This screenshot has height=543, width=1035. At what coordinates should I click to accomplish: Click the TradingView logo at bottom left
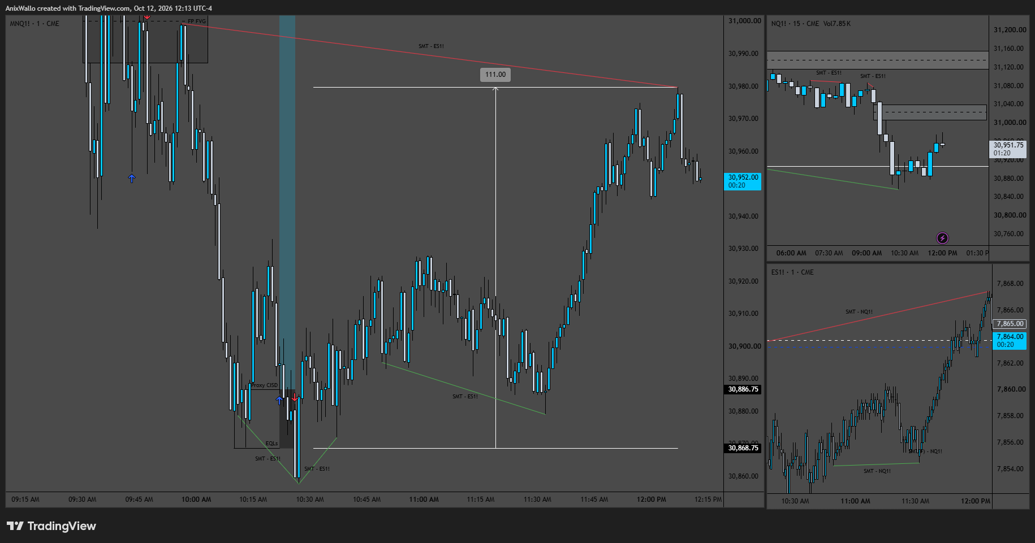[x=51, y=526]
